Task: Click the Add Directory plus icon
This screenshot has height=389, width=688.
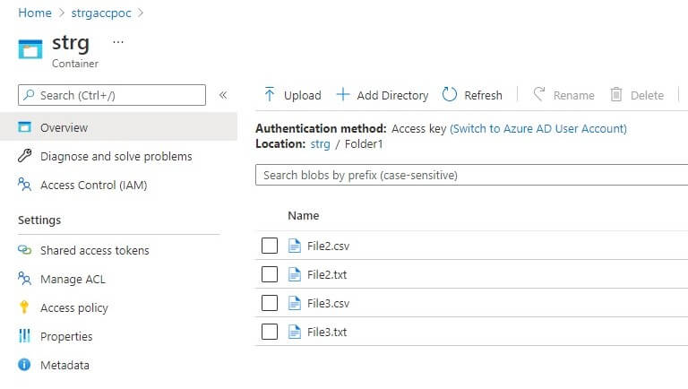Action: coord(342,95)
